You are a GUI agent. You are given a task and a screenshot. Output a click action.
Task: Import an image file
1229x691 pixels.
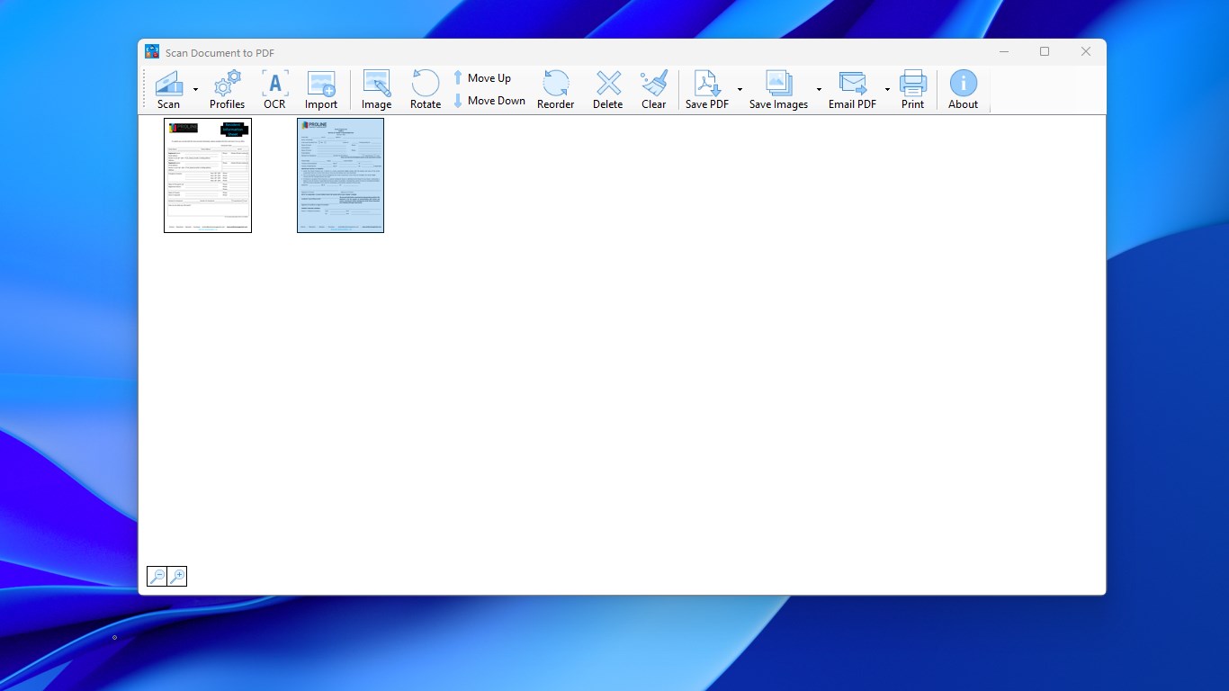tap(321, 88)
